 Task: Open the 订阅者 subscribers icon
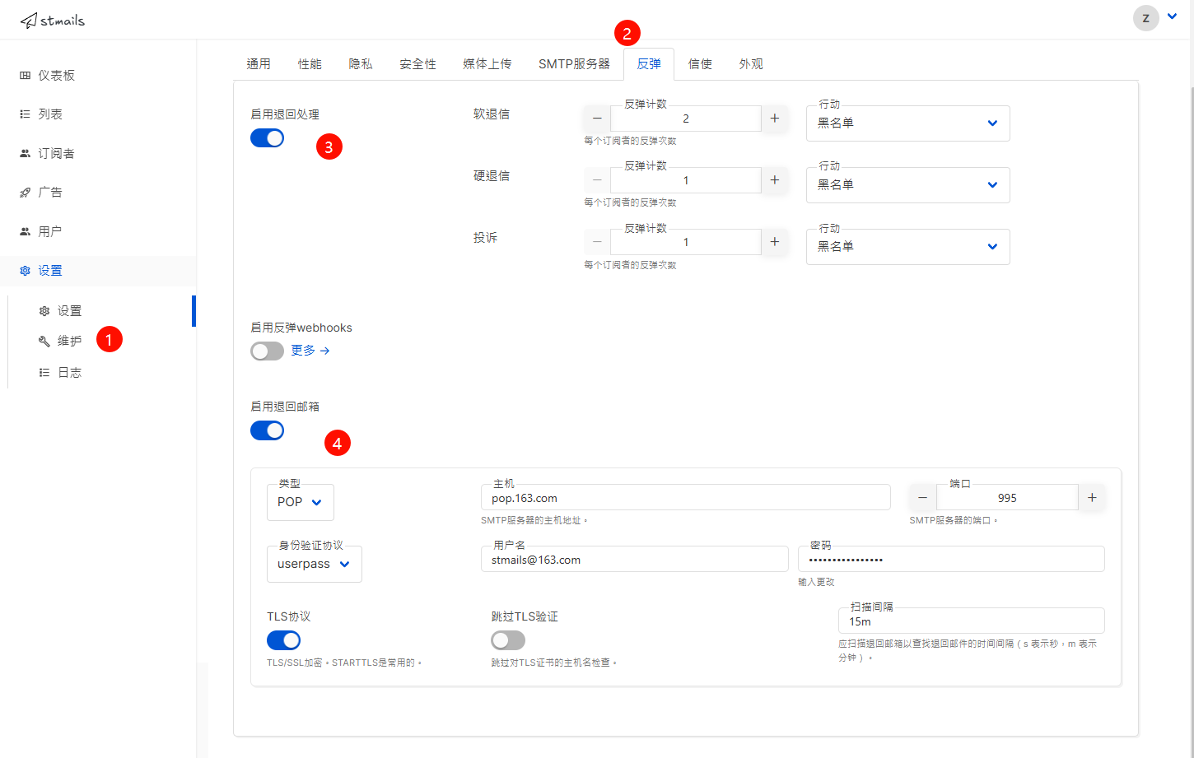(x=24, y=152)
